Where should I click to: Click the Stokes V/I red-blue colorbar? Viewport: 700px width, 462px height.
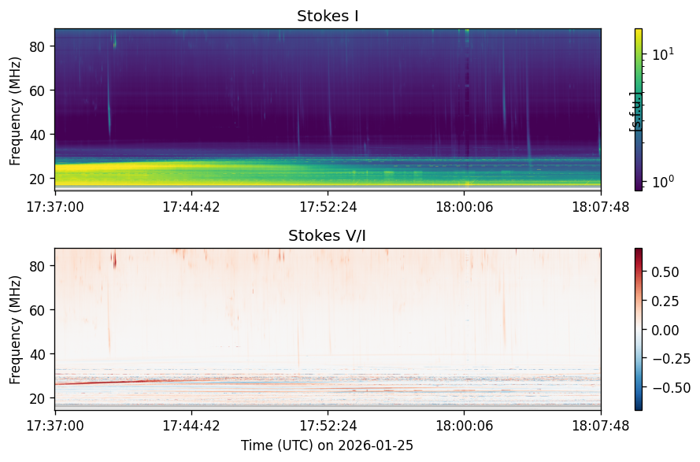tap(639, 329)
